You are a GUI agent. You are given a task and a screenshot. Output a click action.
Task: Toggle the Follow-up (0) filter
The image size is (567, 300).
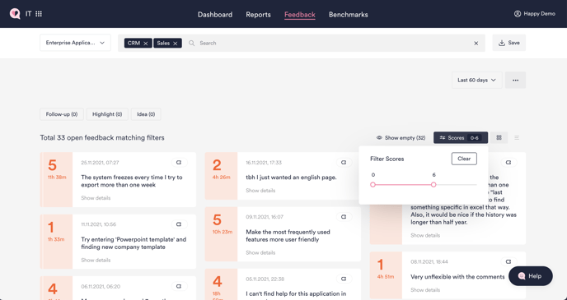point(62,114)
